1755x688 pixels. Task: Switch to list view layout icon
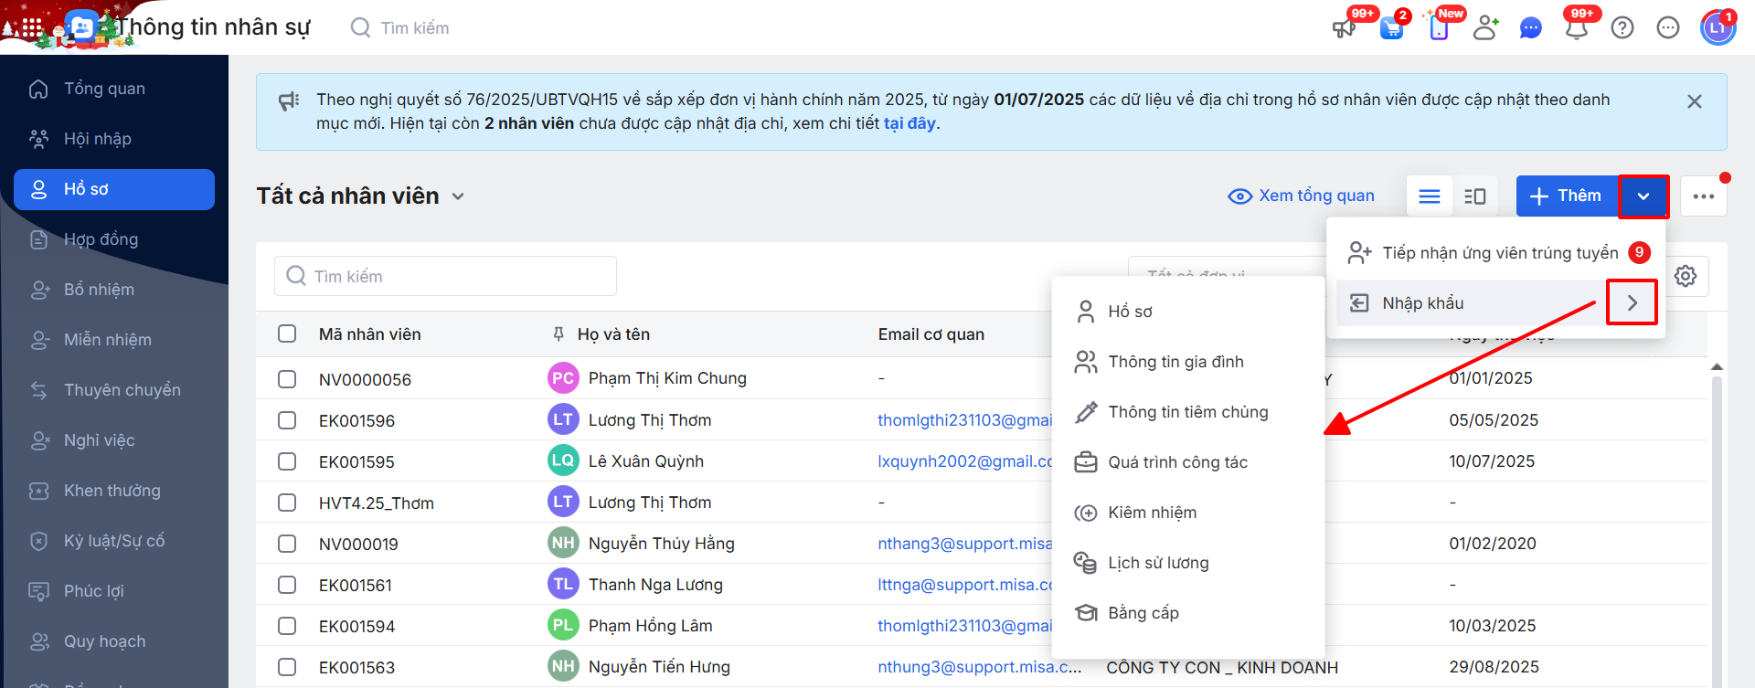1430,196
